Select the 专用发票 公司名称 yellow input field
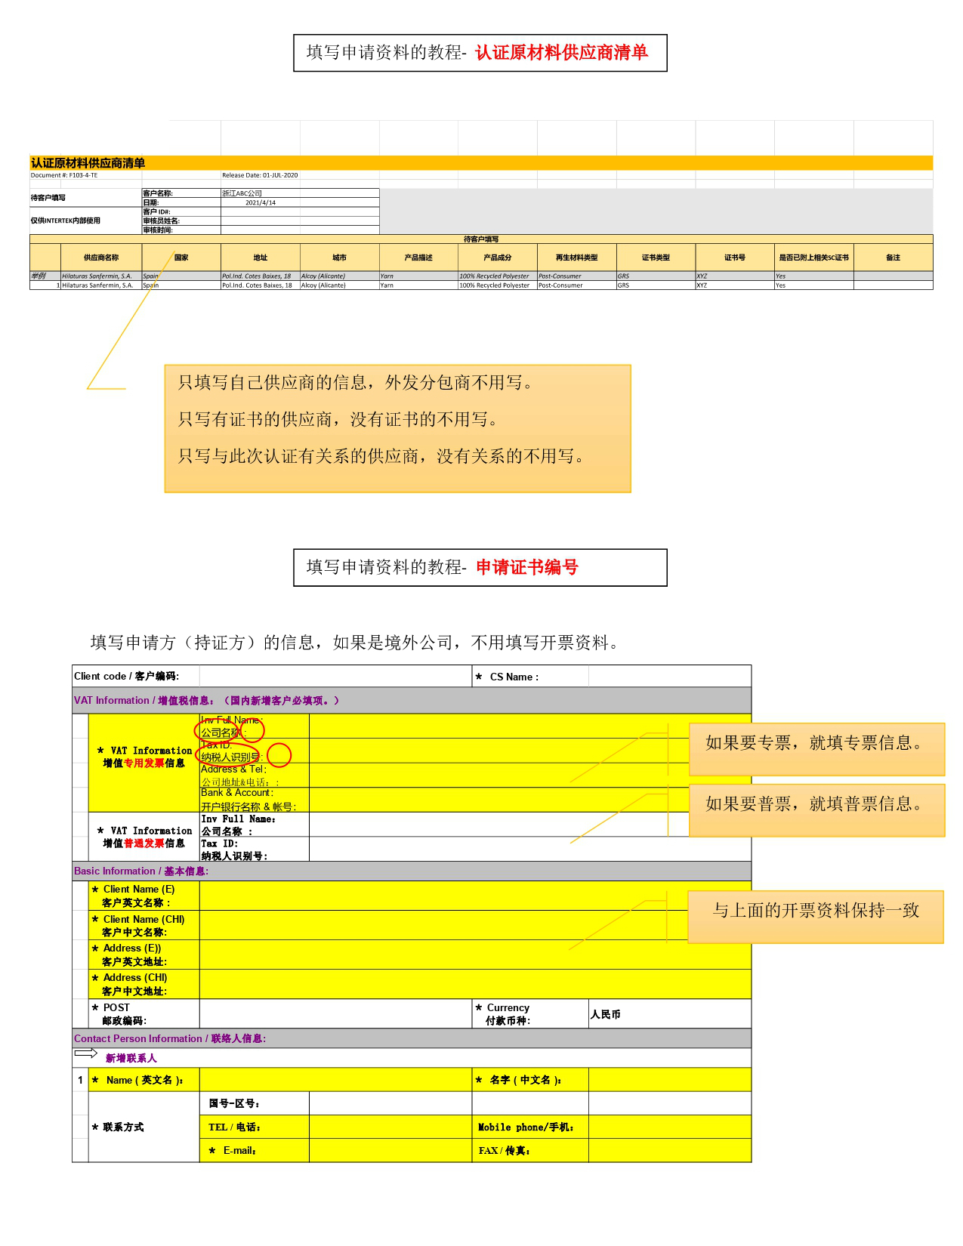 tap(529, 726)
